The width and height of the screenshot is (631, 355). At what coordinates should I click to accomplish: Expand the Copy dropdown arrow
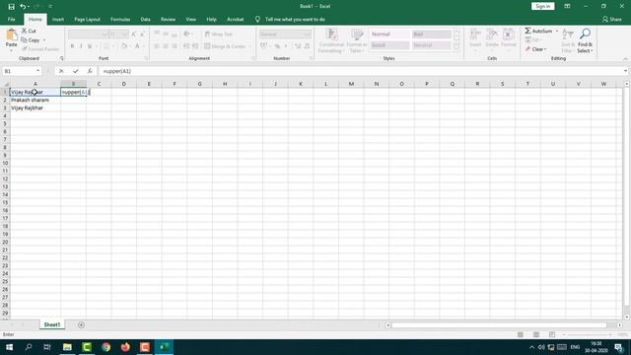pyautogui.click(x=44, y=40)
